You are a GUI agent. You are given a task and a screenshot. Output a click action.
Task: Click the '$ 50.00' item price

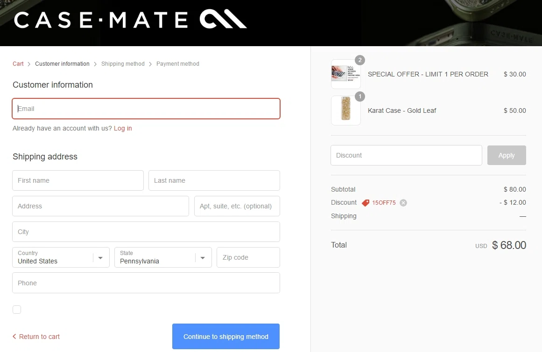[515, 110]
